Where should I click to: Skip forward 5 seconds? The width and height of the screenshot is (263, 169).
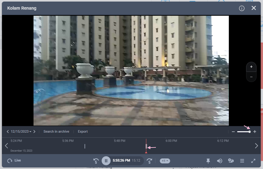[x=149, y=161]
